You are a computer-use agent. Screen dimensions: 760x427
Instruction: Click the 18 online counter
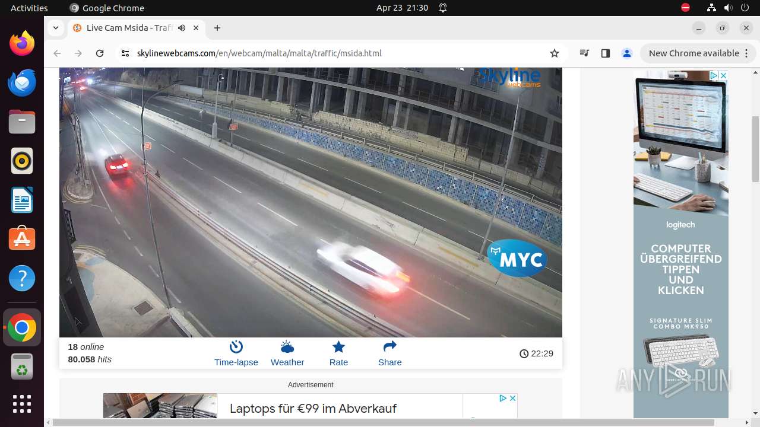pyautogui.click(x=86, y=347)
